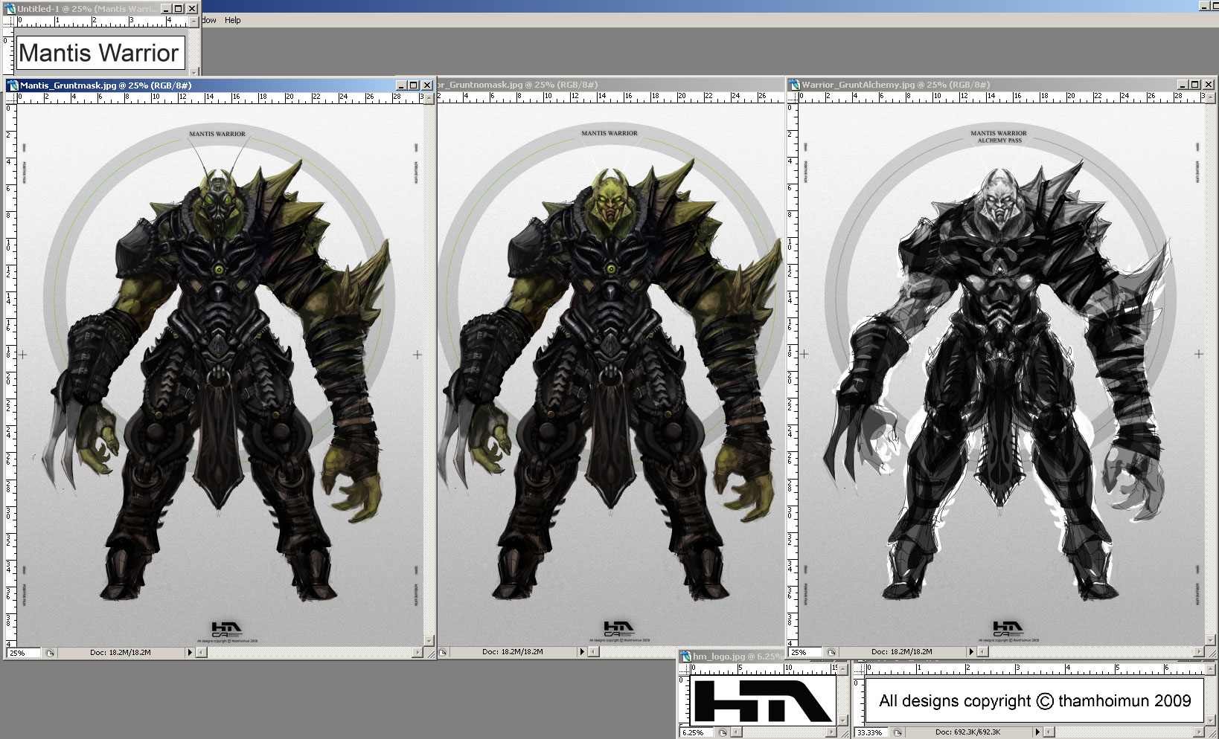1219x739 pixels.
Task: Click the Untitled-1 window's document icon
Action: coord(10,9)
